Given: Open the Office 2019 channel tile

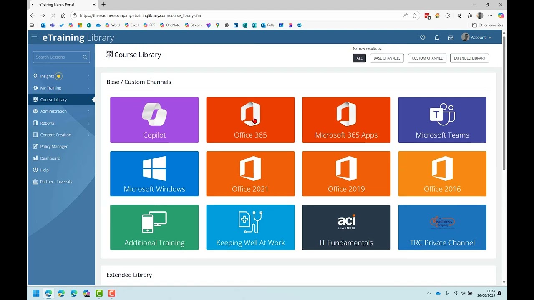Looking at the screenshot, I should (x=346, y=174).
